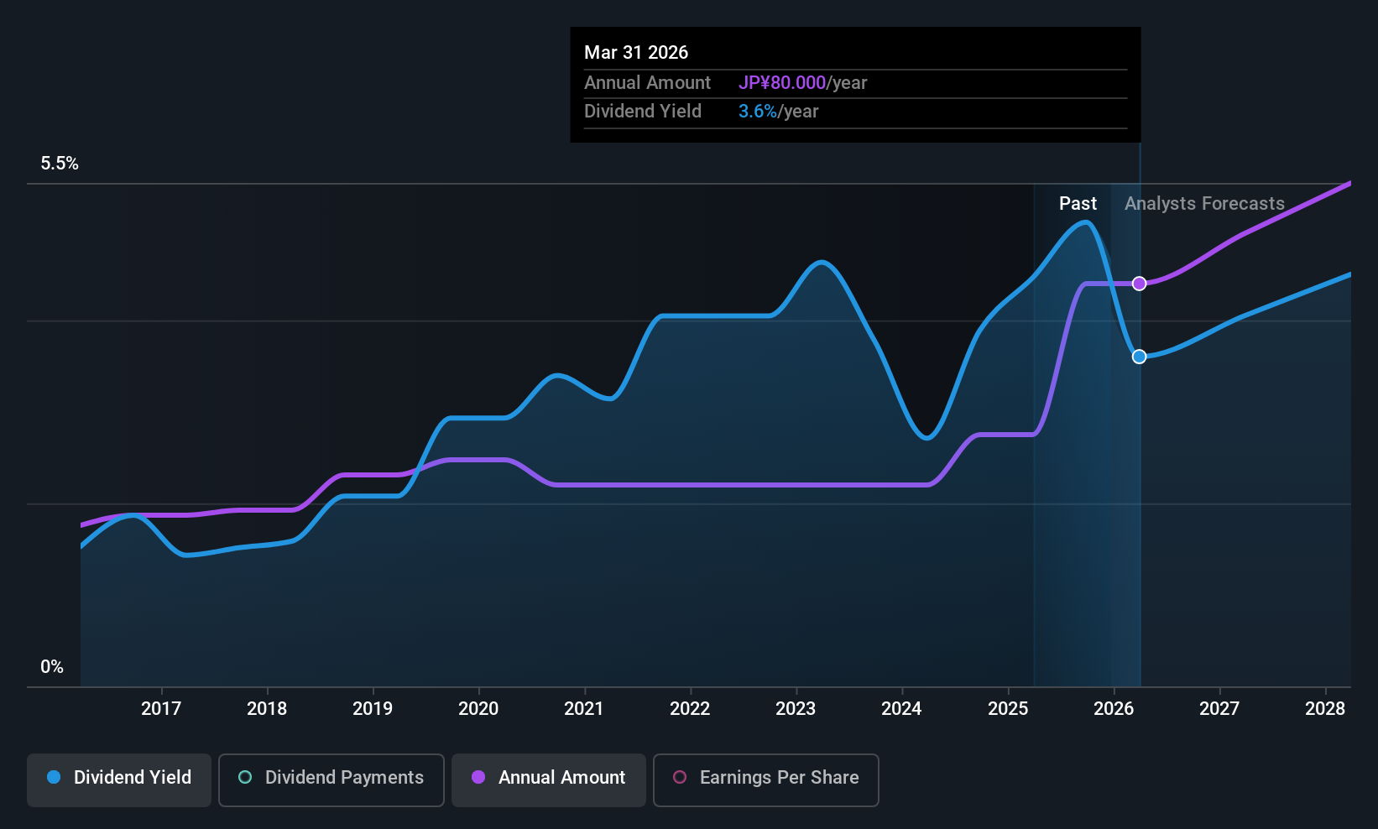
Task: Click the 3.6% dividend yield tooltip value
Action: pos(758,112)
